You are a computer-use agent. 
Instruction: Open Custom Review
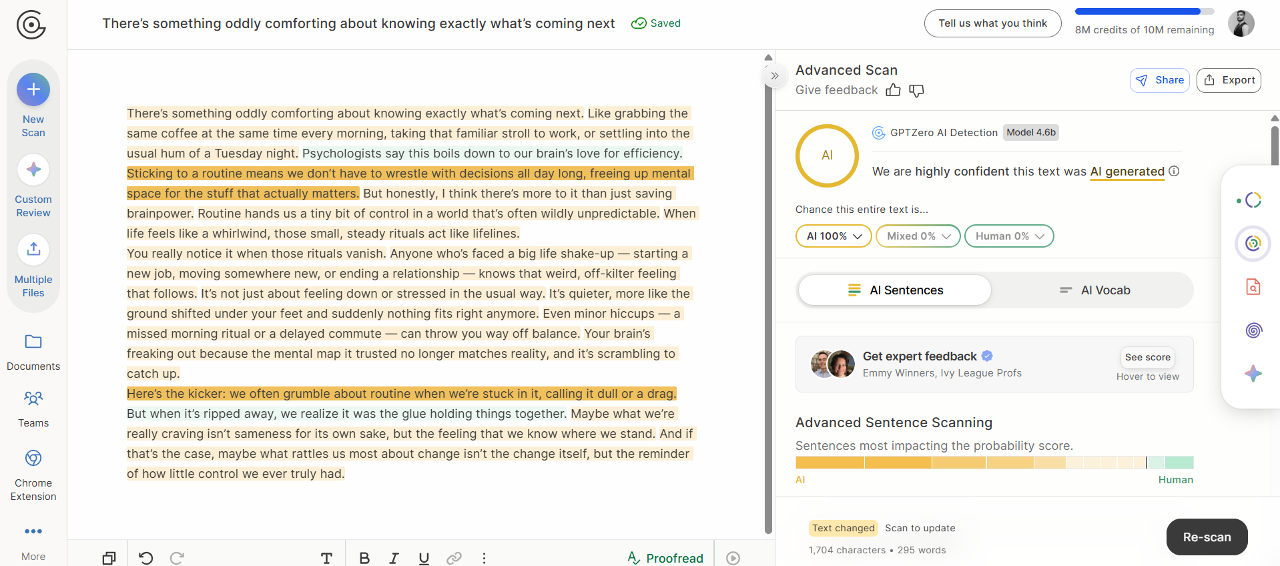click(33, 186)
